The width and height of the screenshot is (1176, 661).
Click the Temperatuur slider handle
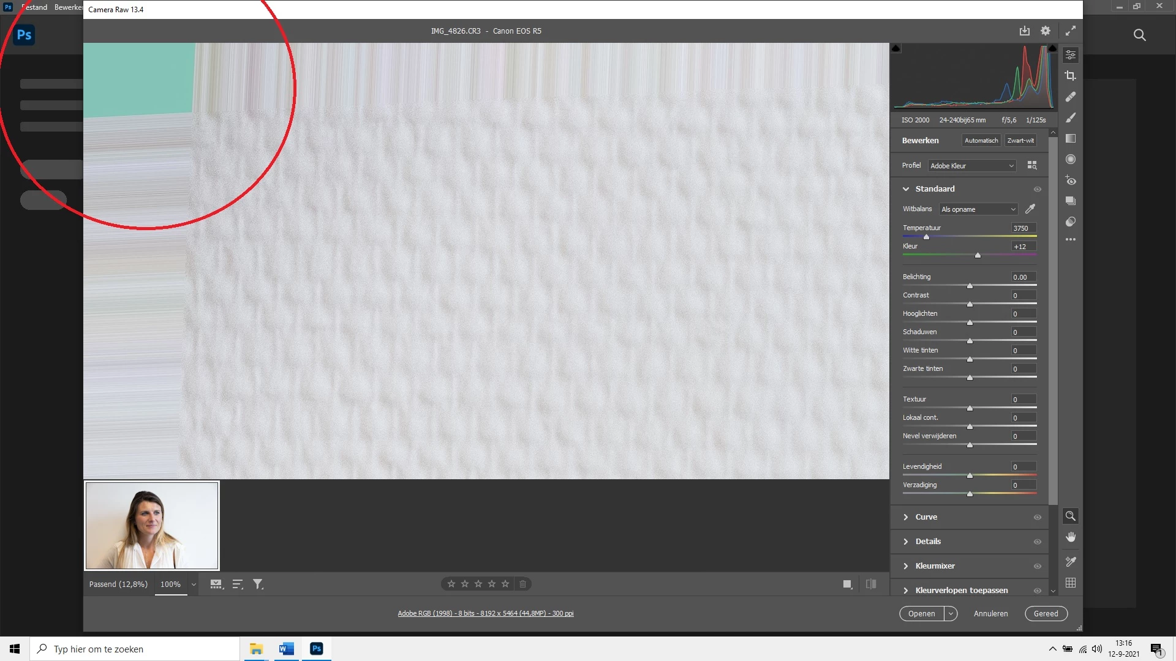[926, 237]
